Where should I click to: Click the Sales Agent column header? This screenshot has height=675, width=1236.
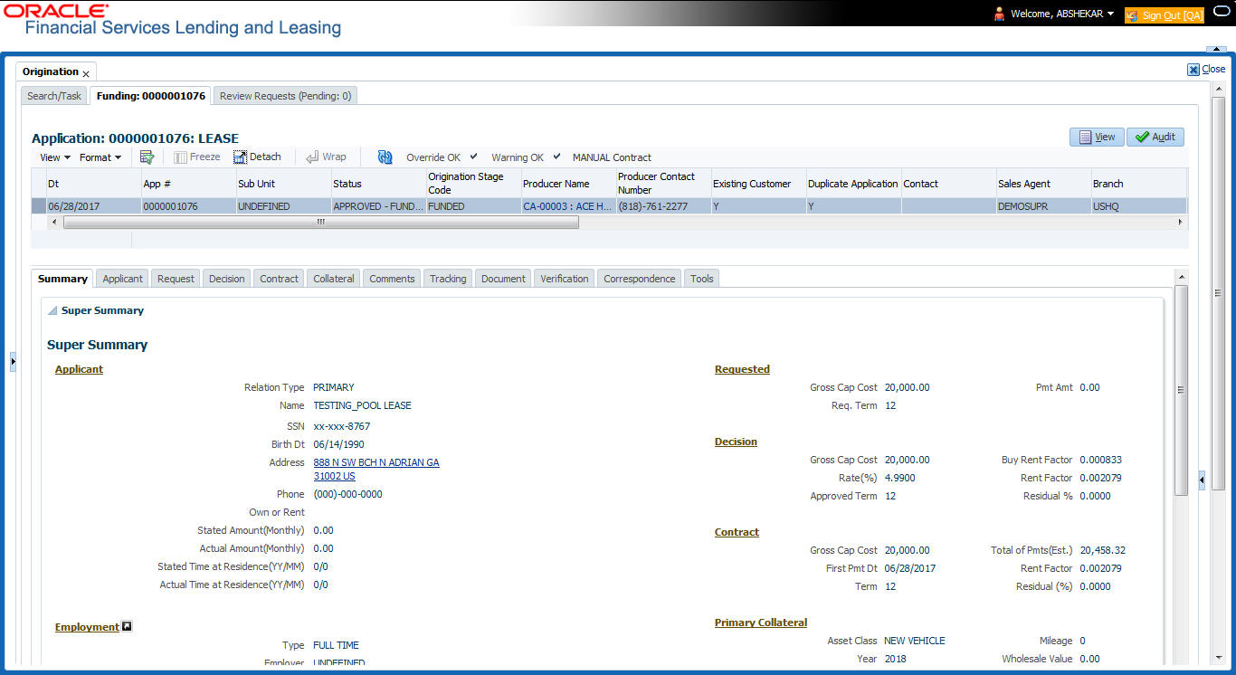(1043, 184)
